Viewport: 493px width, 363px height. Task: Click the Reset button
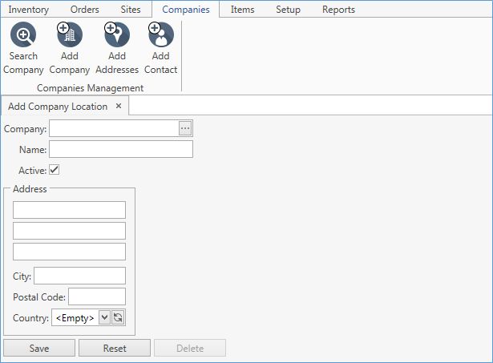click(x=115, y=349)
